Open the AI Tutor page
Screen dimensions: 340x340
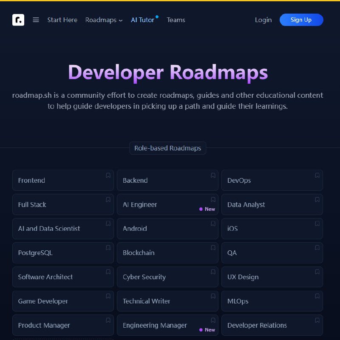142,20
